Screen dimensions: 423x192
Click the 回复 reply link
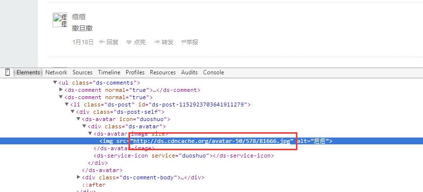pos(112,42)
